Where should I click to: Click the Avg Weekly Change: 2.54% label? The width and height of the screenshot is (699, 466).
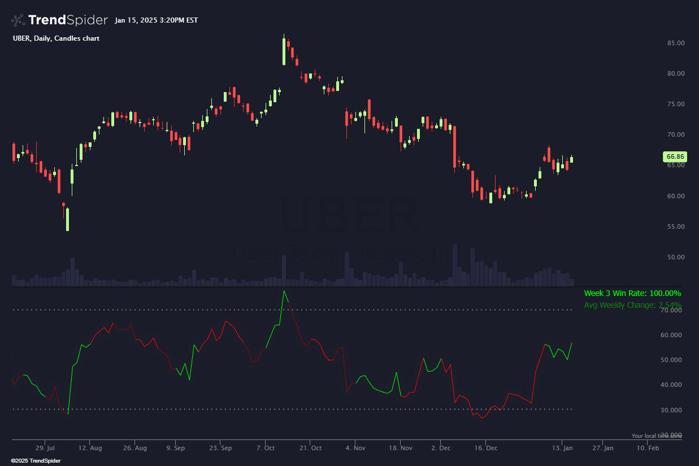pos(632,305)
